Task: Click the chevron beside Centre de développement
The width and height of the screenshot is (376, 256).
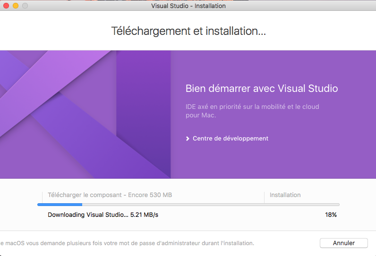Action: [188, 139]
